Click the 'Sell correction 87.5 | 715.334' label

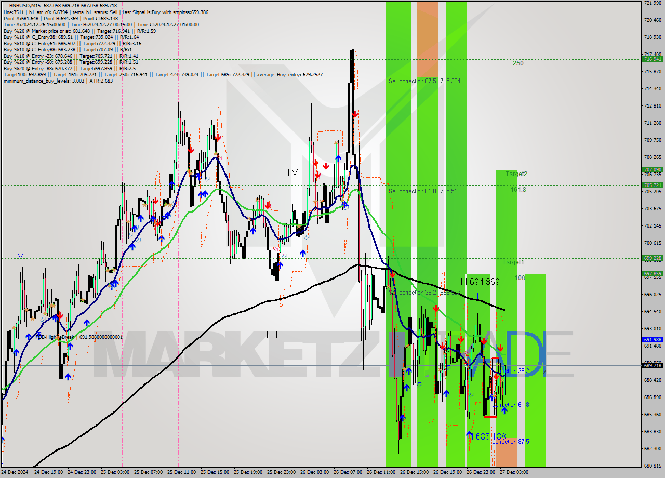(x=424, y=81)
